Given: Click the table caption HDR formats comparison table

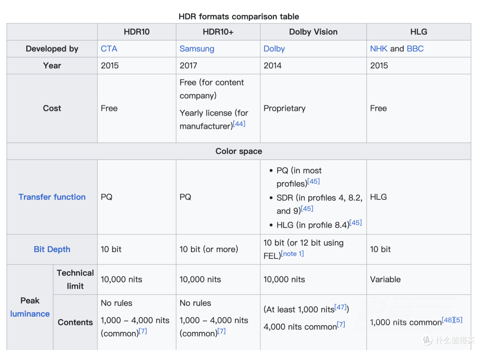Looking at the screenshot, I should point(239,16).
